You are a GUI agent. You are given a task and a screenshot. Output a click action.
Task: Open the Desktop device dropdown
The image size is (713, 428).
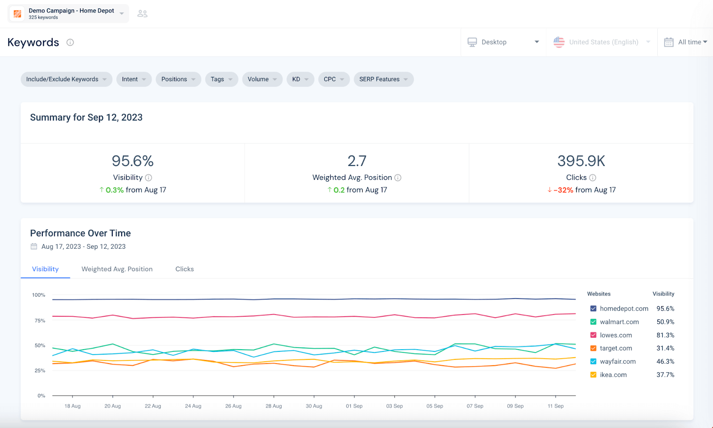504,42
